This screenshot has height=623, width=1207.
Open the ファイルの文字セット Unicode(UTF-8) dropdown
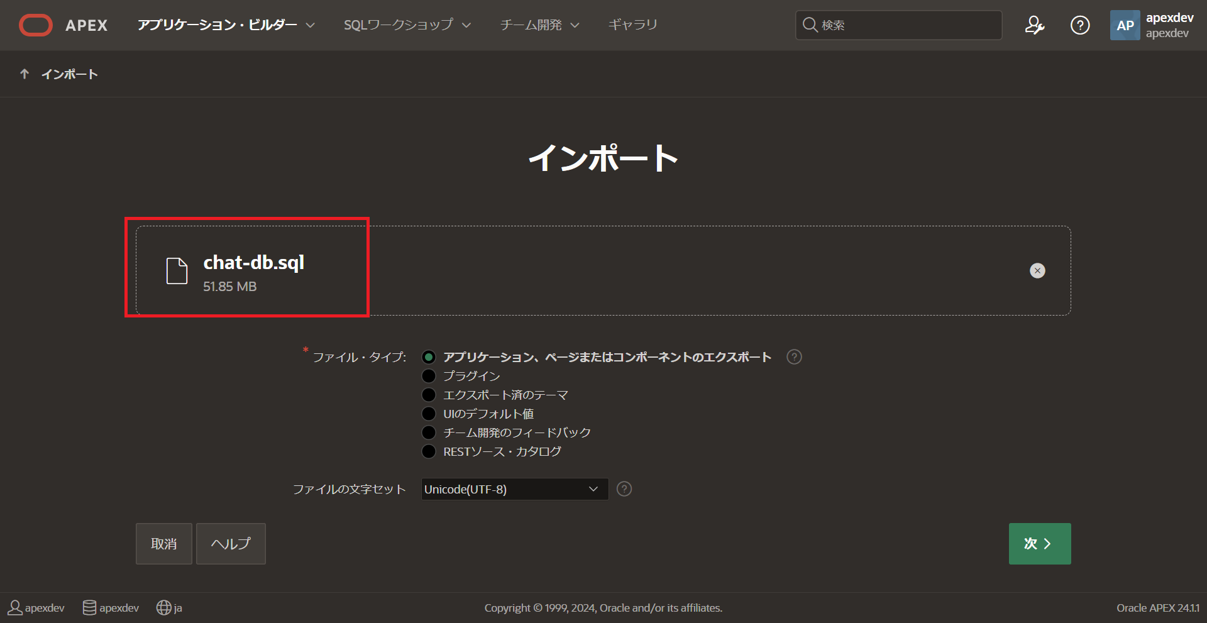point(515,489)
